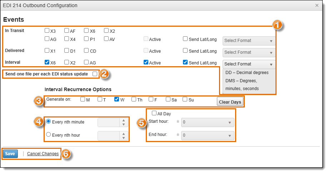
Task: Disable the Interval Active checkbox
Action: pyautogui.click(x=146, y=62)
